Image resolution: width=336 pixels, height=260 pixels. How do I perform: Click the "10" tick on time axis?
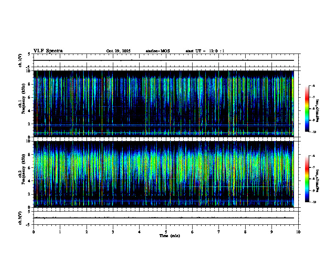(298, 232)
